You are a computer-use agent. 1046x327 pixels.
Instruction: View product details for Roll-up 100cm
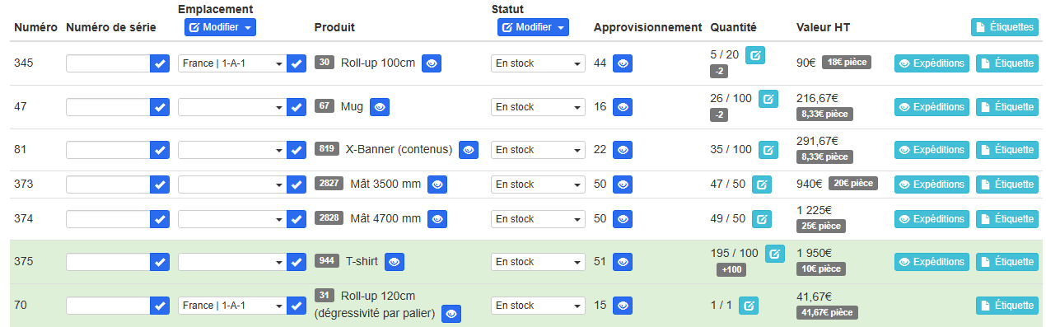(432, 63)
